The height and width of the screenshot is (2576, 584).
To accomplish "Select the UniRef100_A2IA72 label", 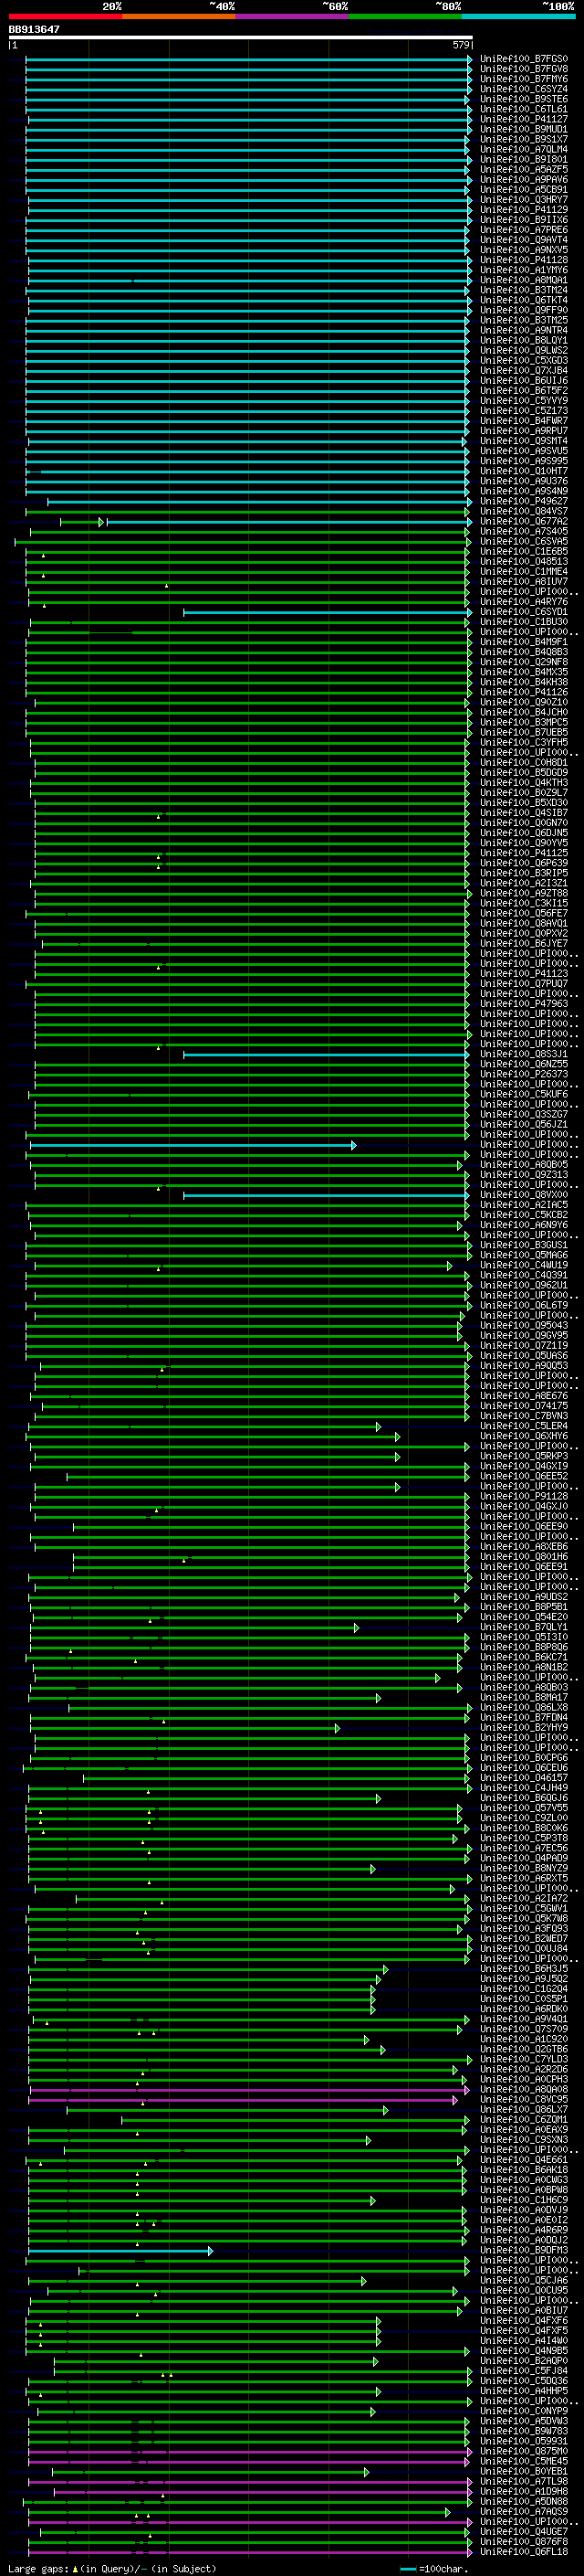I will click(523, 1898).
